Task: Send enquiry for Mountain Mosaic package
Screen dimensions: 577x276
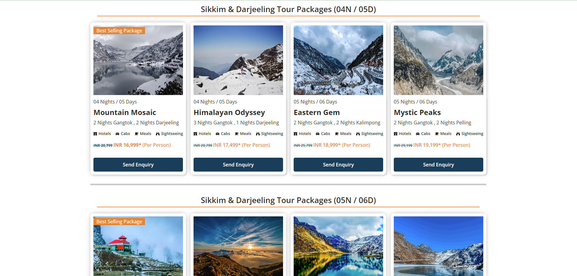Action: 138,165
